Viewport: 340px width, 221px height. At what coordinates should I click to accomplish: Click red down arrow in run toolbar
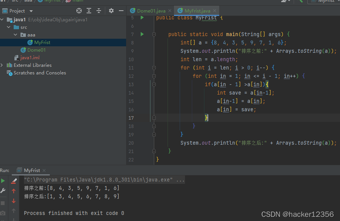coord(14,201)
